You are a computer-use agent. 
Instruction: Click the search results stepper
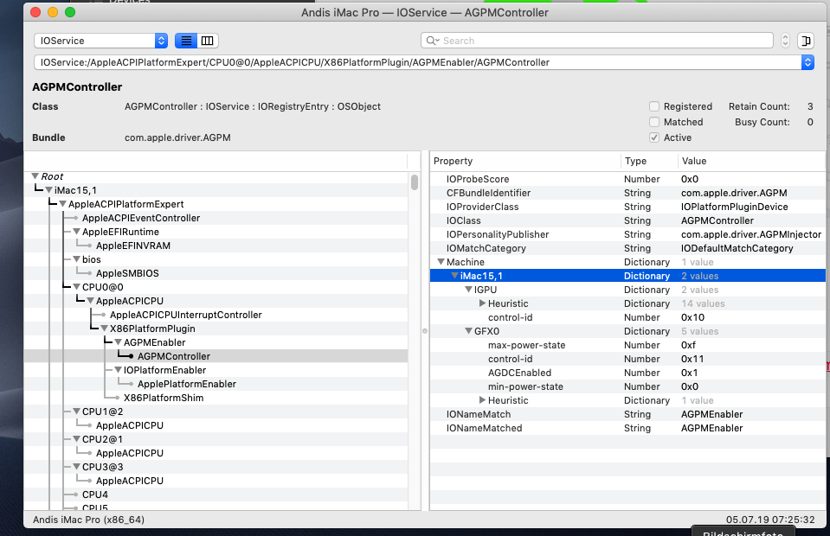click(x=785, y=41)
